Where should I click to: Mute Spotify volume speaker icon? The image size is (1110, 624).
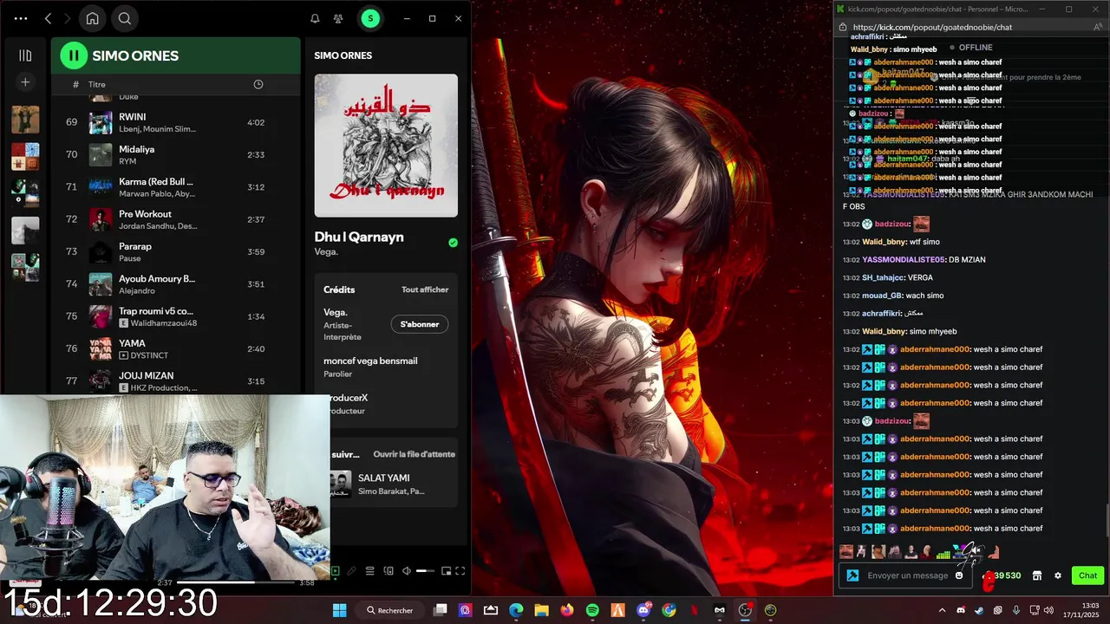[x=407, y=571]
